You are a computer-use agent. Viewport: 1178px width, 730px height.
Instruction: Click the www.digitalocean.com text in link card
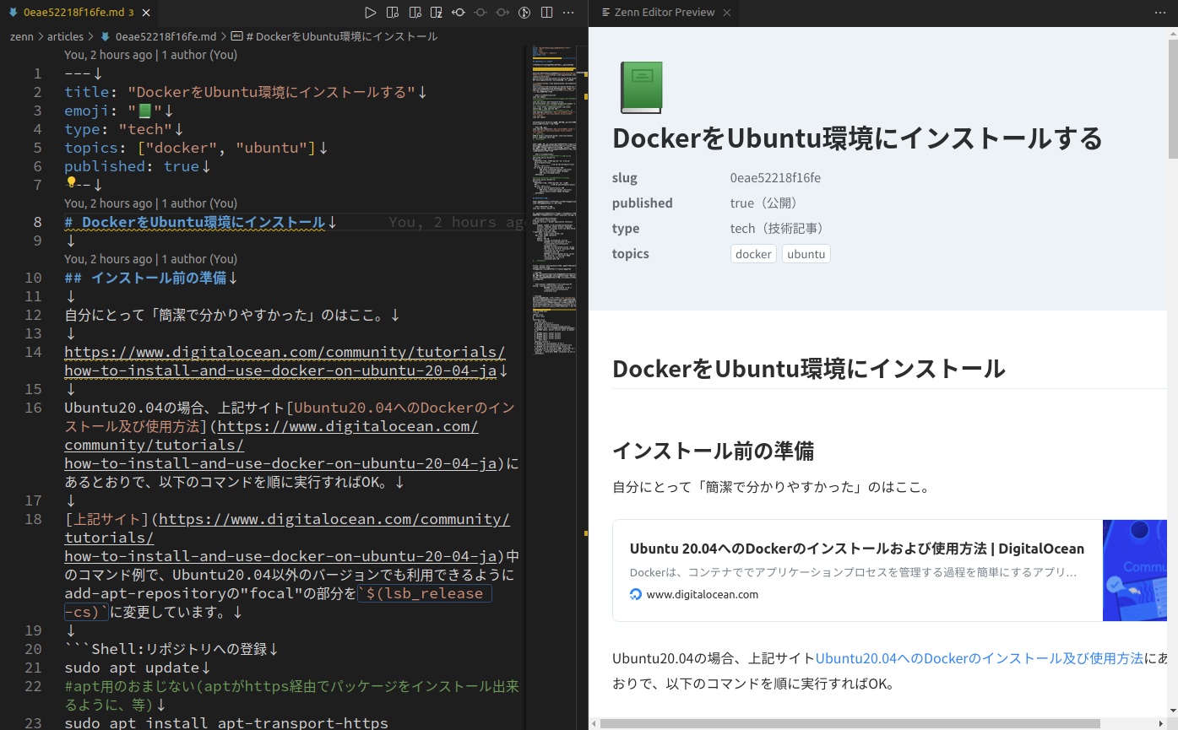pyautogui.click(x=703, y=594)
